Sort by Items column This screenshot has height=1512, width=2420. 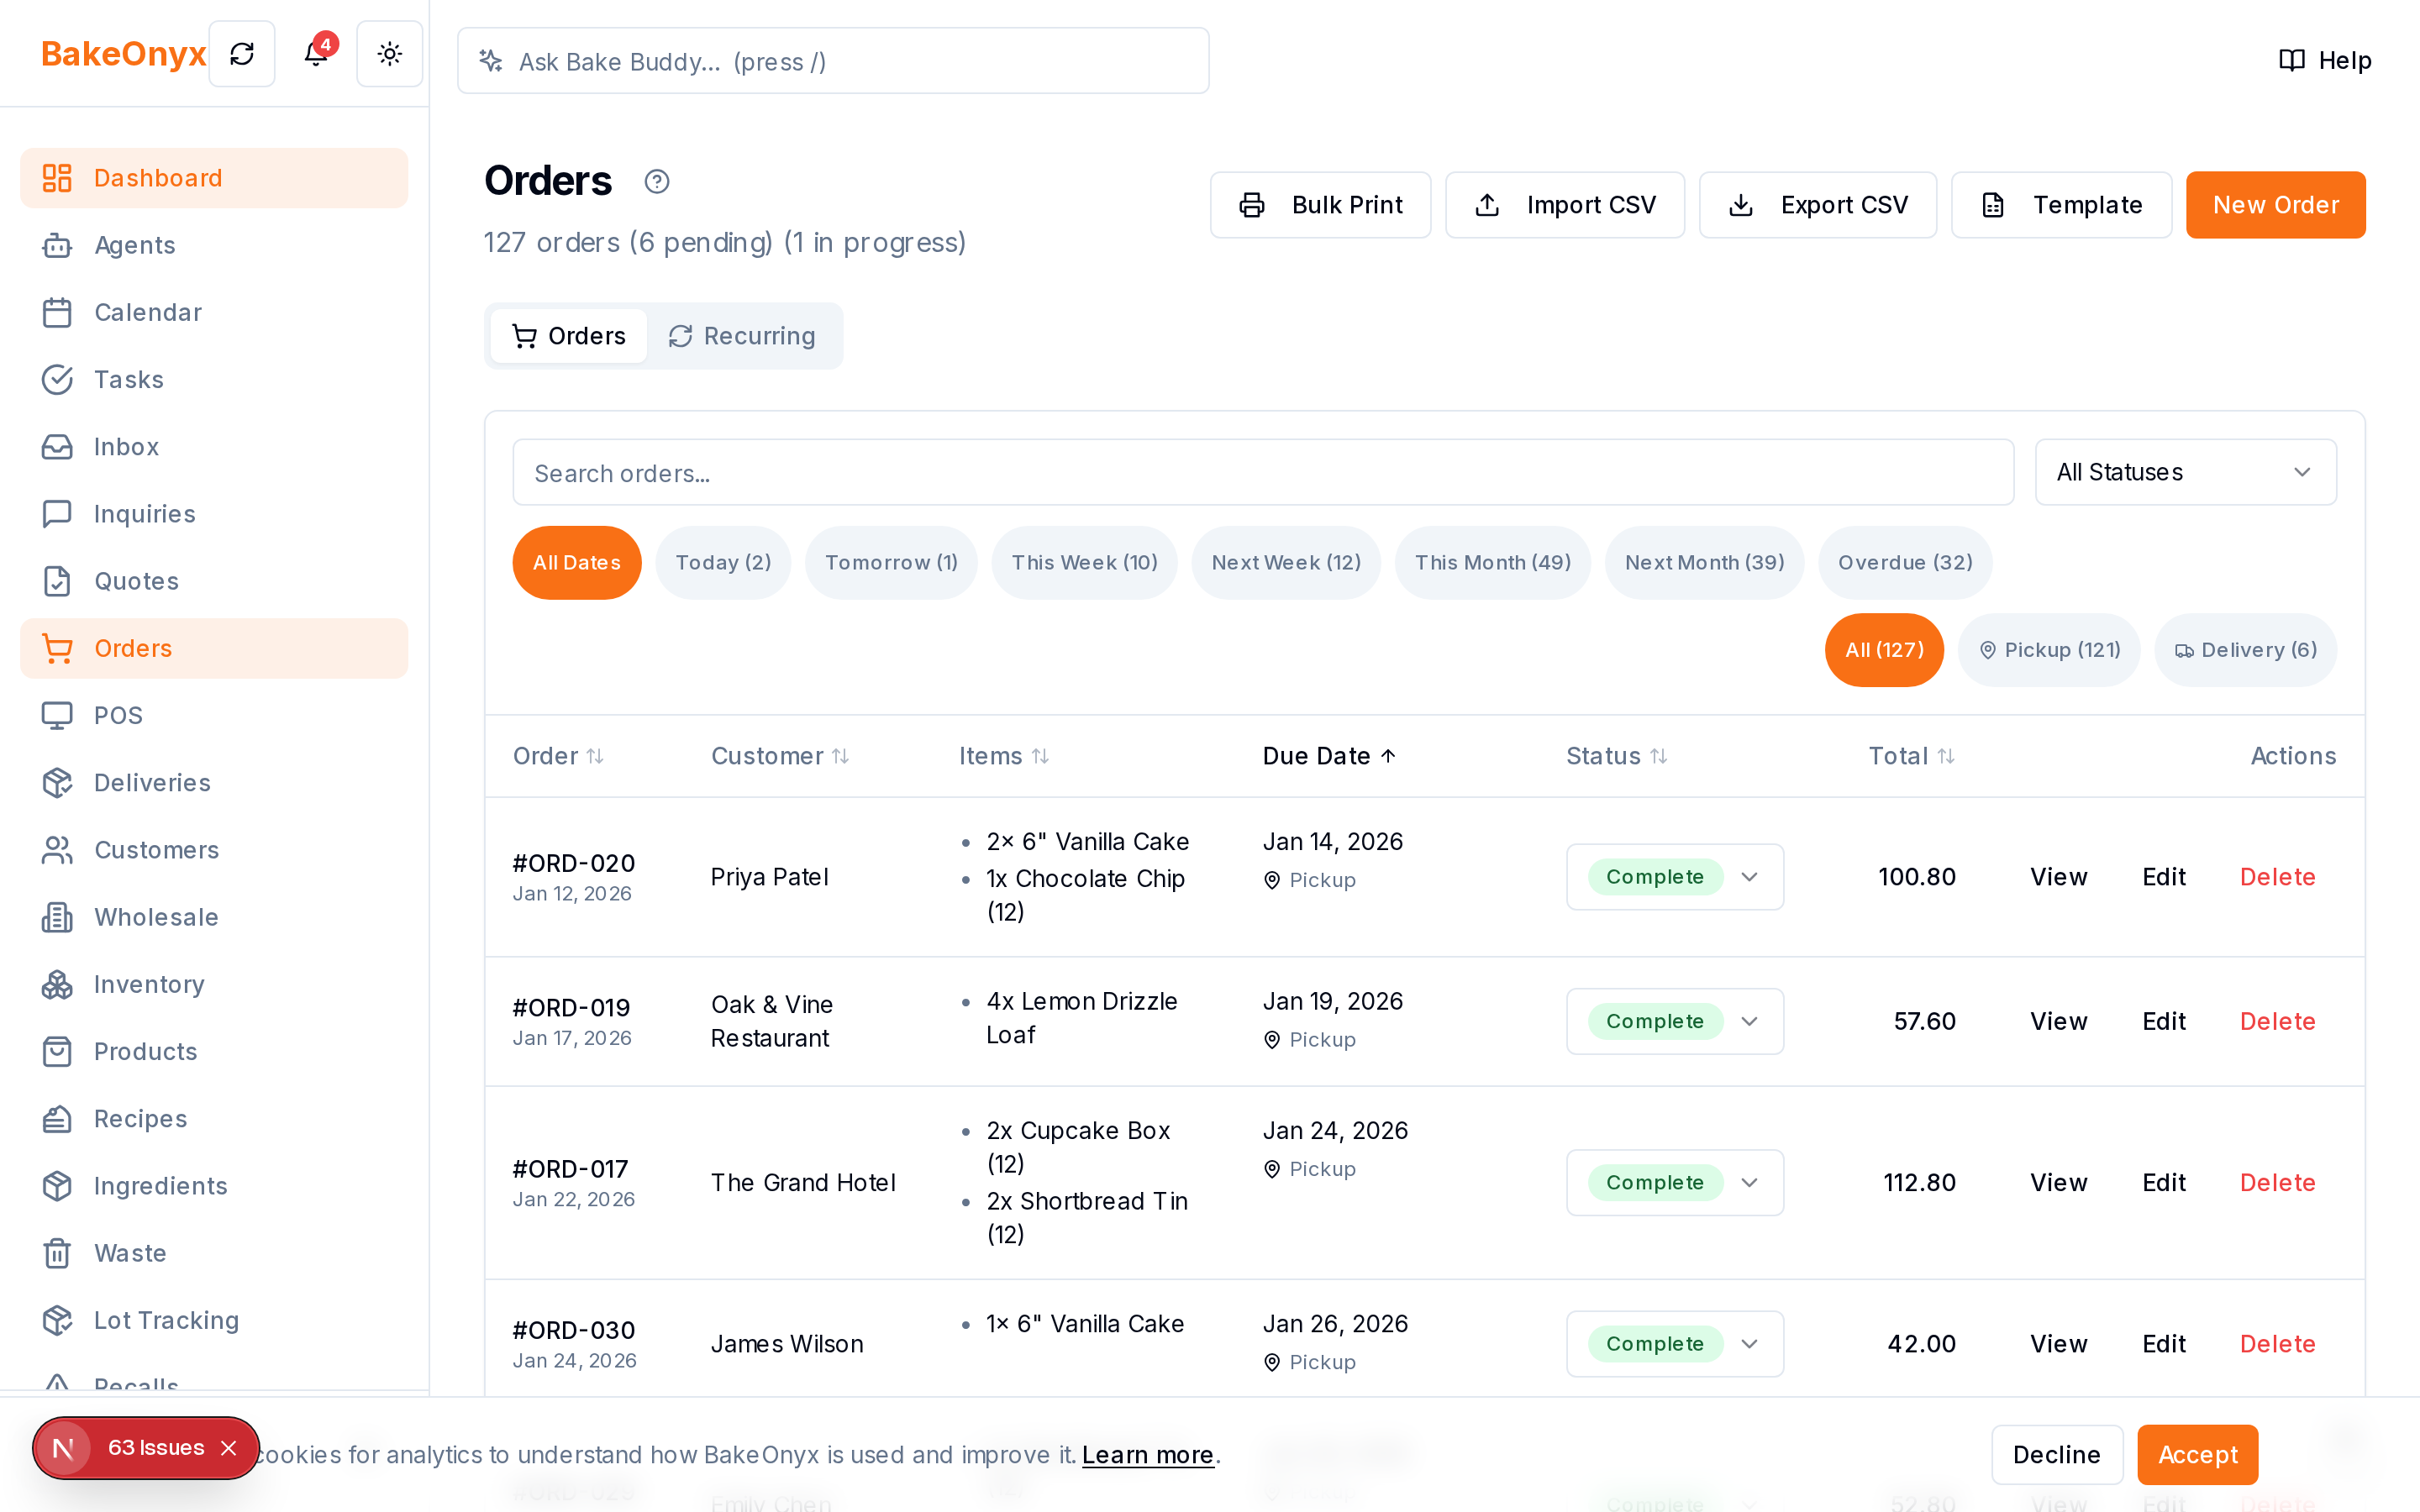pos(1004,756)
